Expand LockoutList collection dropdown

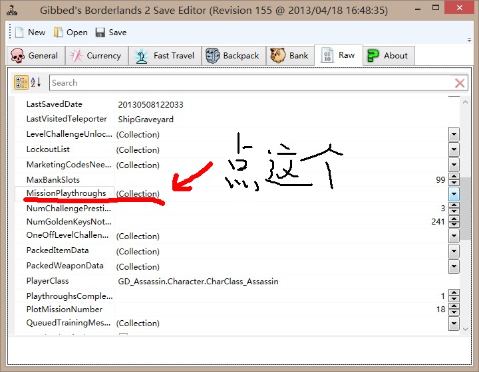point(454,149)
